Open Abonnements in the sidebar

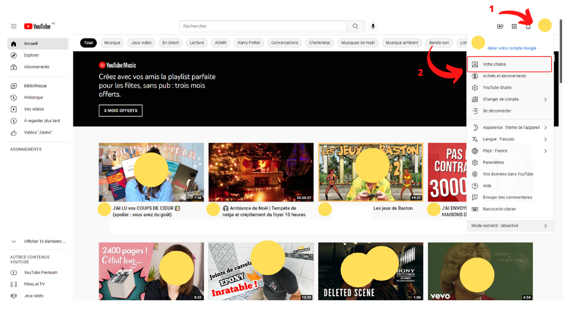(38, 67)
